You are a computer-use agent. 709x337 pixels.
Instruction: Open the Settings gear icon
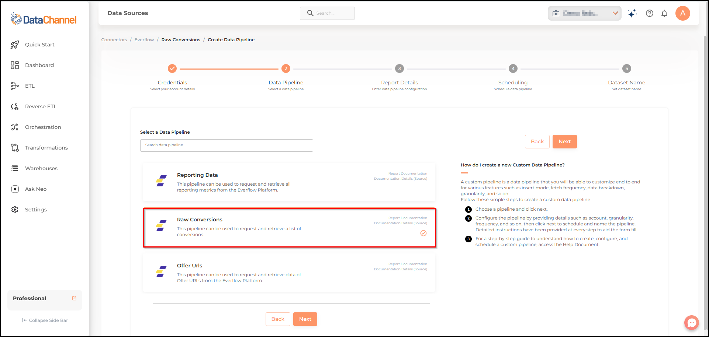pyautogui.click(x=15, y=210)
